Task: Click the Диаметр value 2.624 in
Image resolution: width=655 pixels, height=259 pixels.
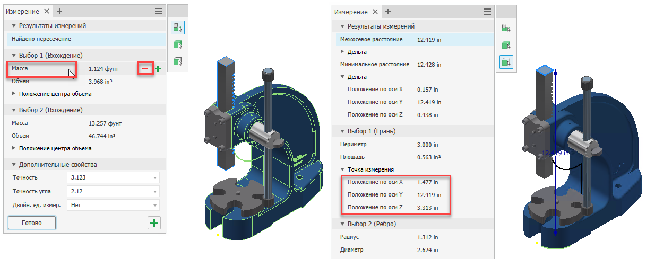Action: pyautogui.click(x=428, y=249)
